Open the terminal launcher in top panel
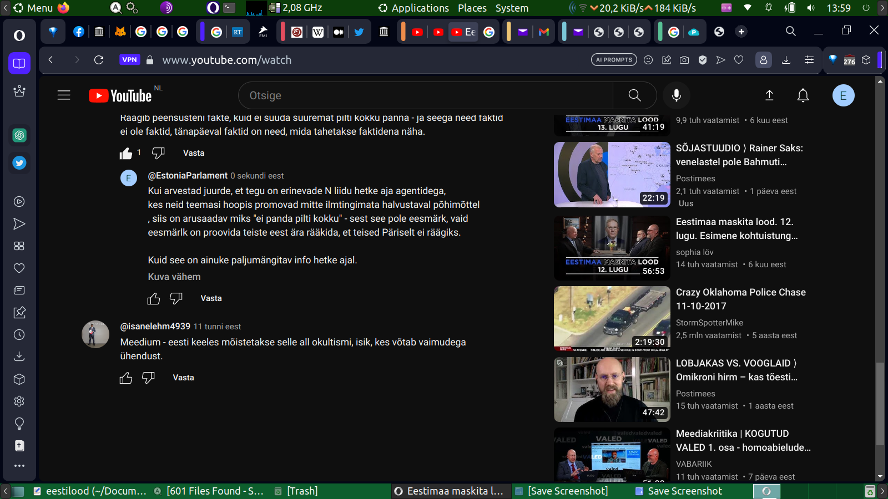The height and width of the screenshot is (499, 888). coord(230,8)
